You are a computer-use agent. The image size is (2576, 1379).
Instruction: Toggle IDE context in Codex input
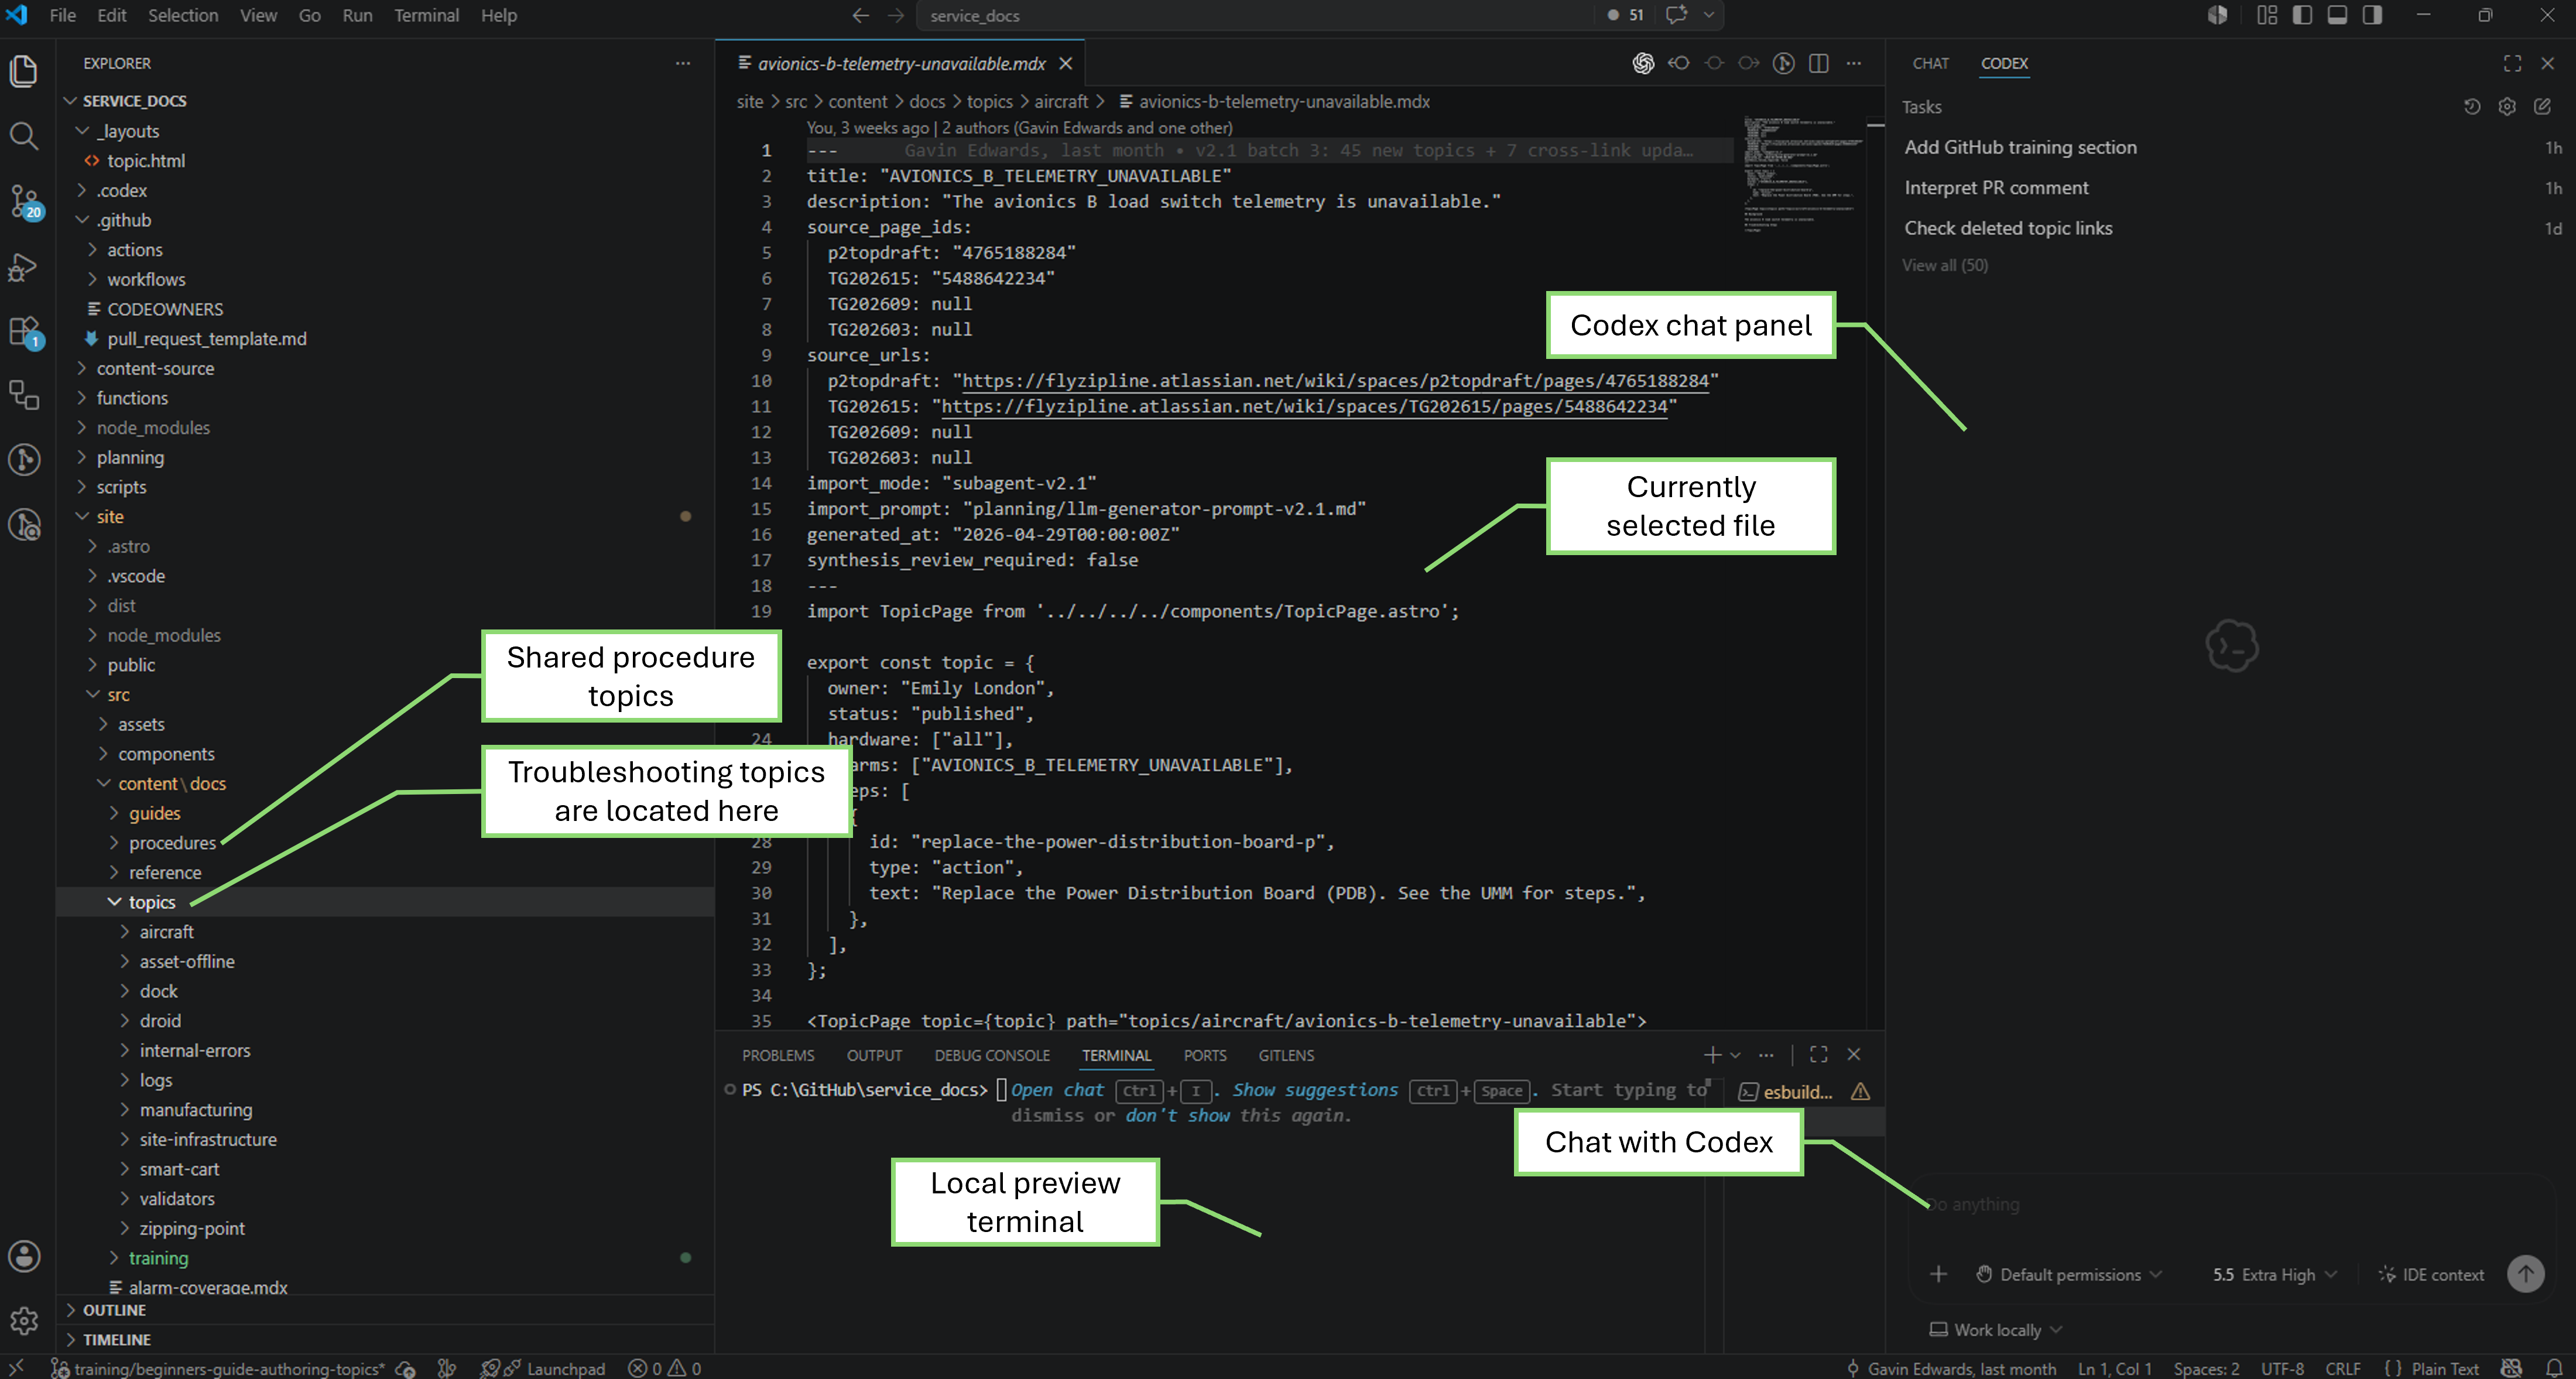click(2430, 1274)
